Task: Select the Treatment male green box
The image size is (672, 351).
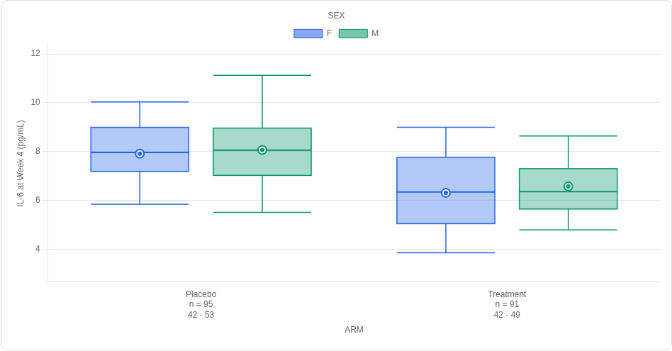Action: point(569,189)
